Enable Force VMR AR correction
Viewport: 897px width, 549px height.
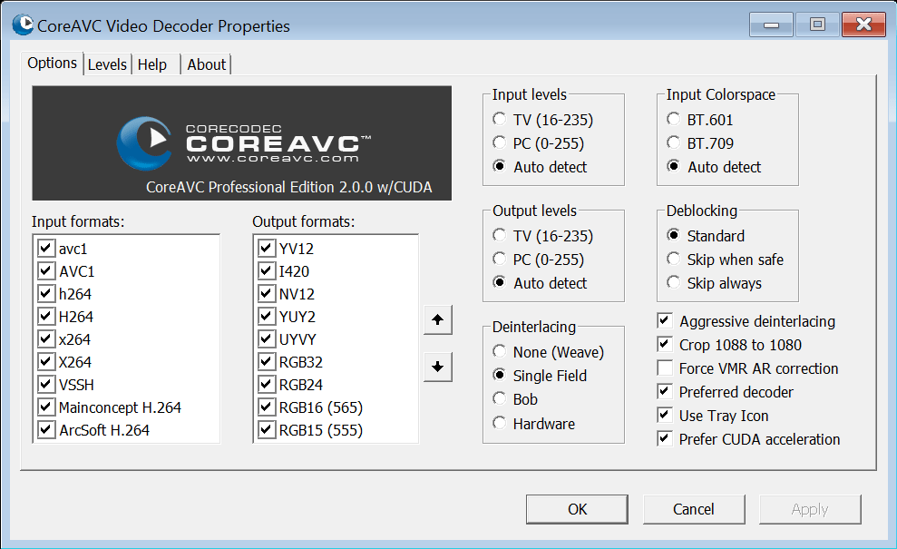[665, 368]
